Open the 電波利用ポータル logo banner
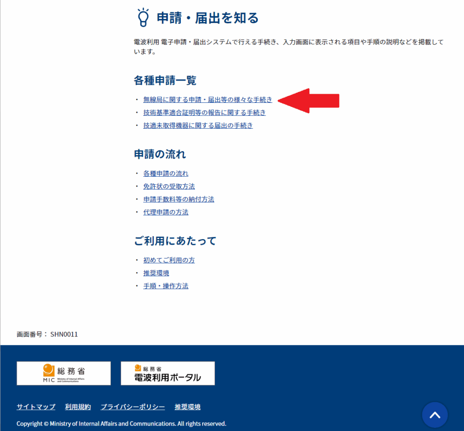The image size is (464, 431). (x=168, y=373)
